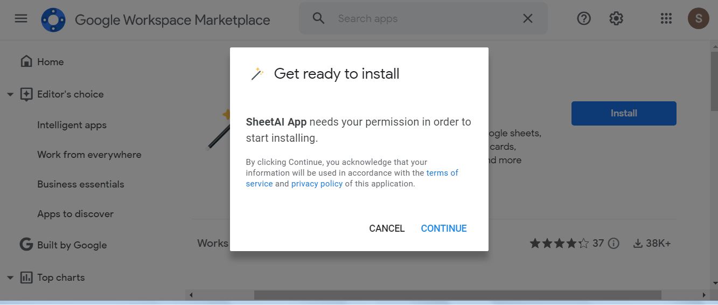The image size is (718, 305).
Task: Select Work from everywhere category
Action: [89, 155]
